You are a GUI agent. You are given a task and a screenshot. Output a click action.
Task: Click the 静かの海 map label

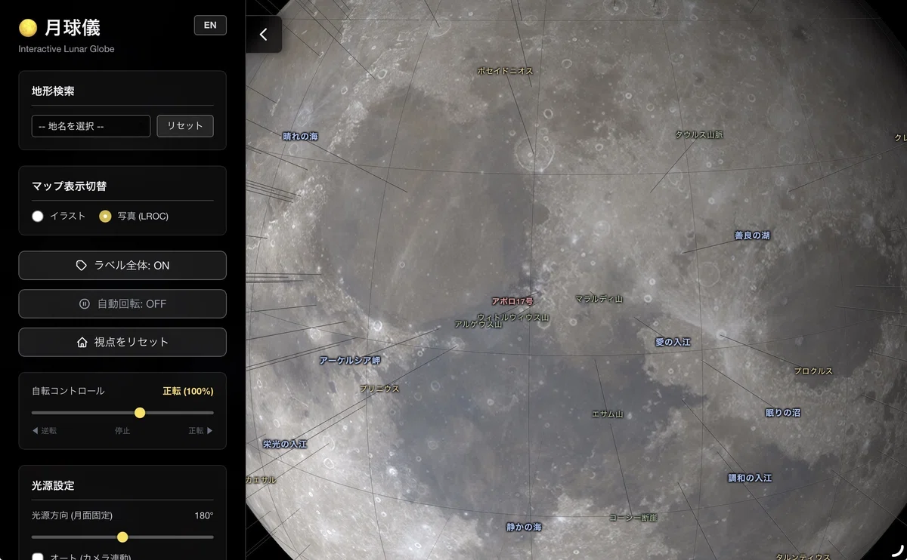pos(525,527)
